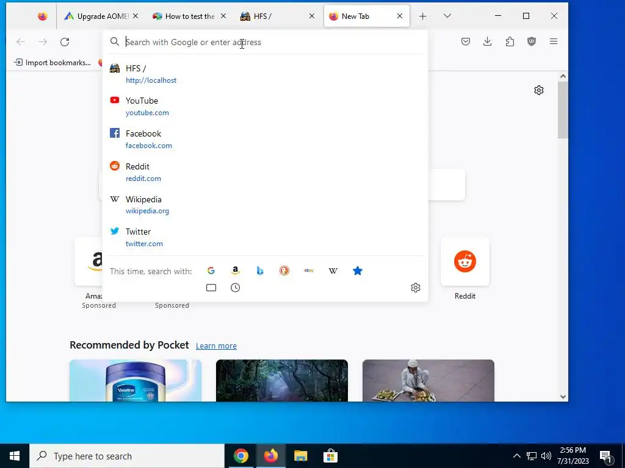Reload the current page
The width and height of the screenshot is (625, 468).
coord(65,42)
